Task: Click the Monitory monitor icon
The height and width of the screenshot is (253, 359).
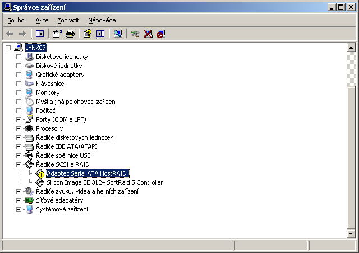Action: click(29, 93)
